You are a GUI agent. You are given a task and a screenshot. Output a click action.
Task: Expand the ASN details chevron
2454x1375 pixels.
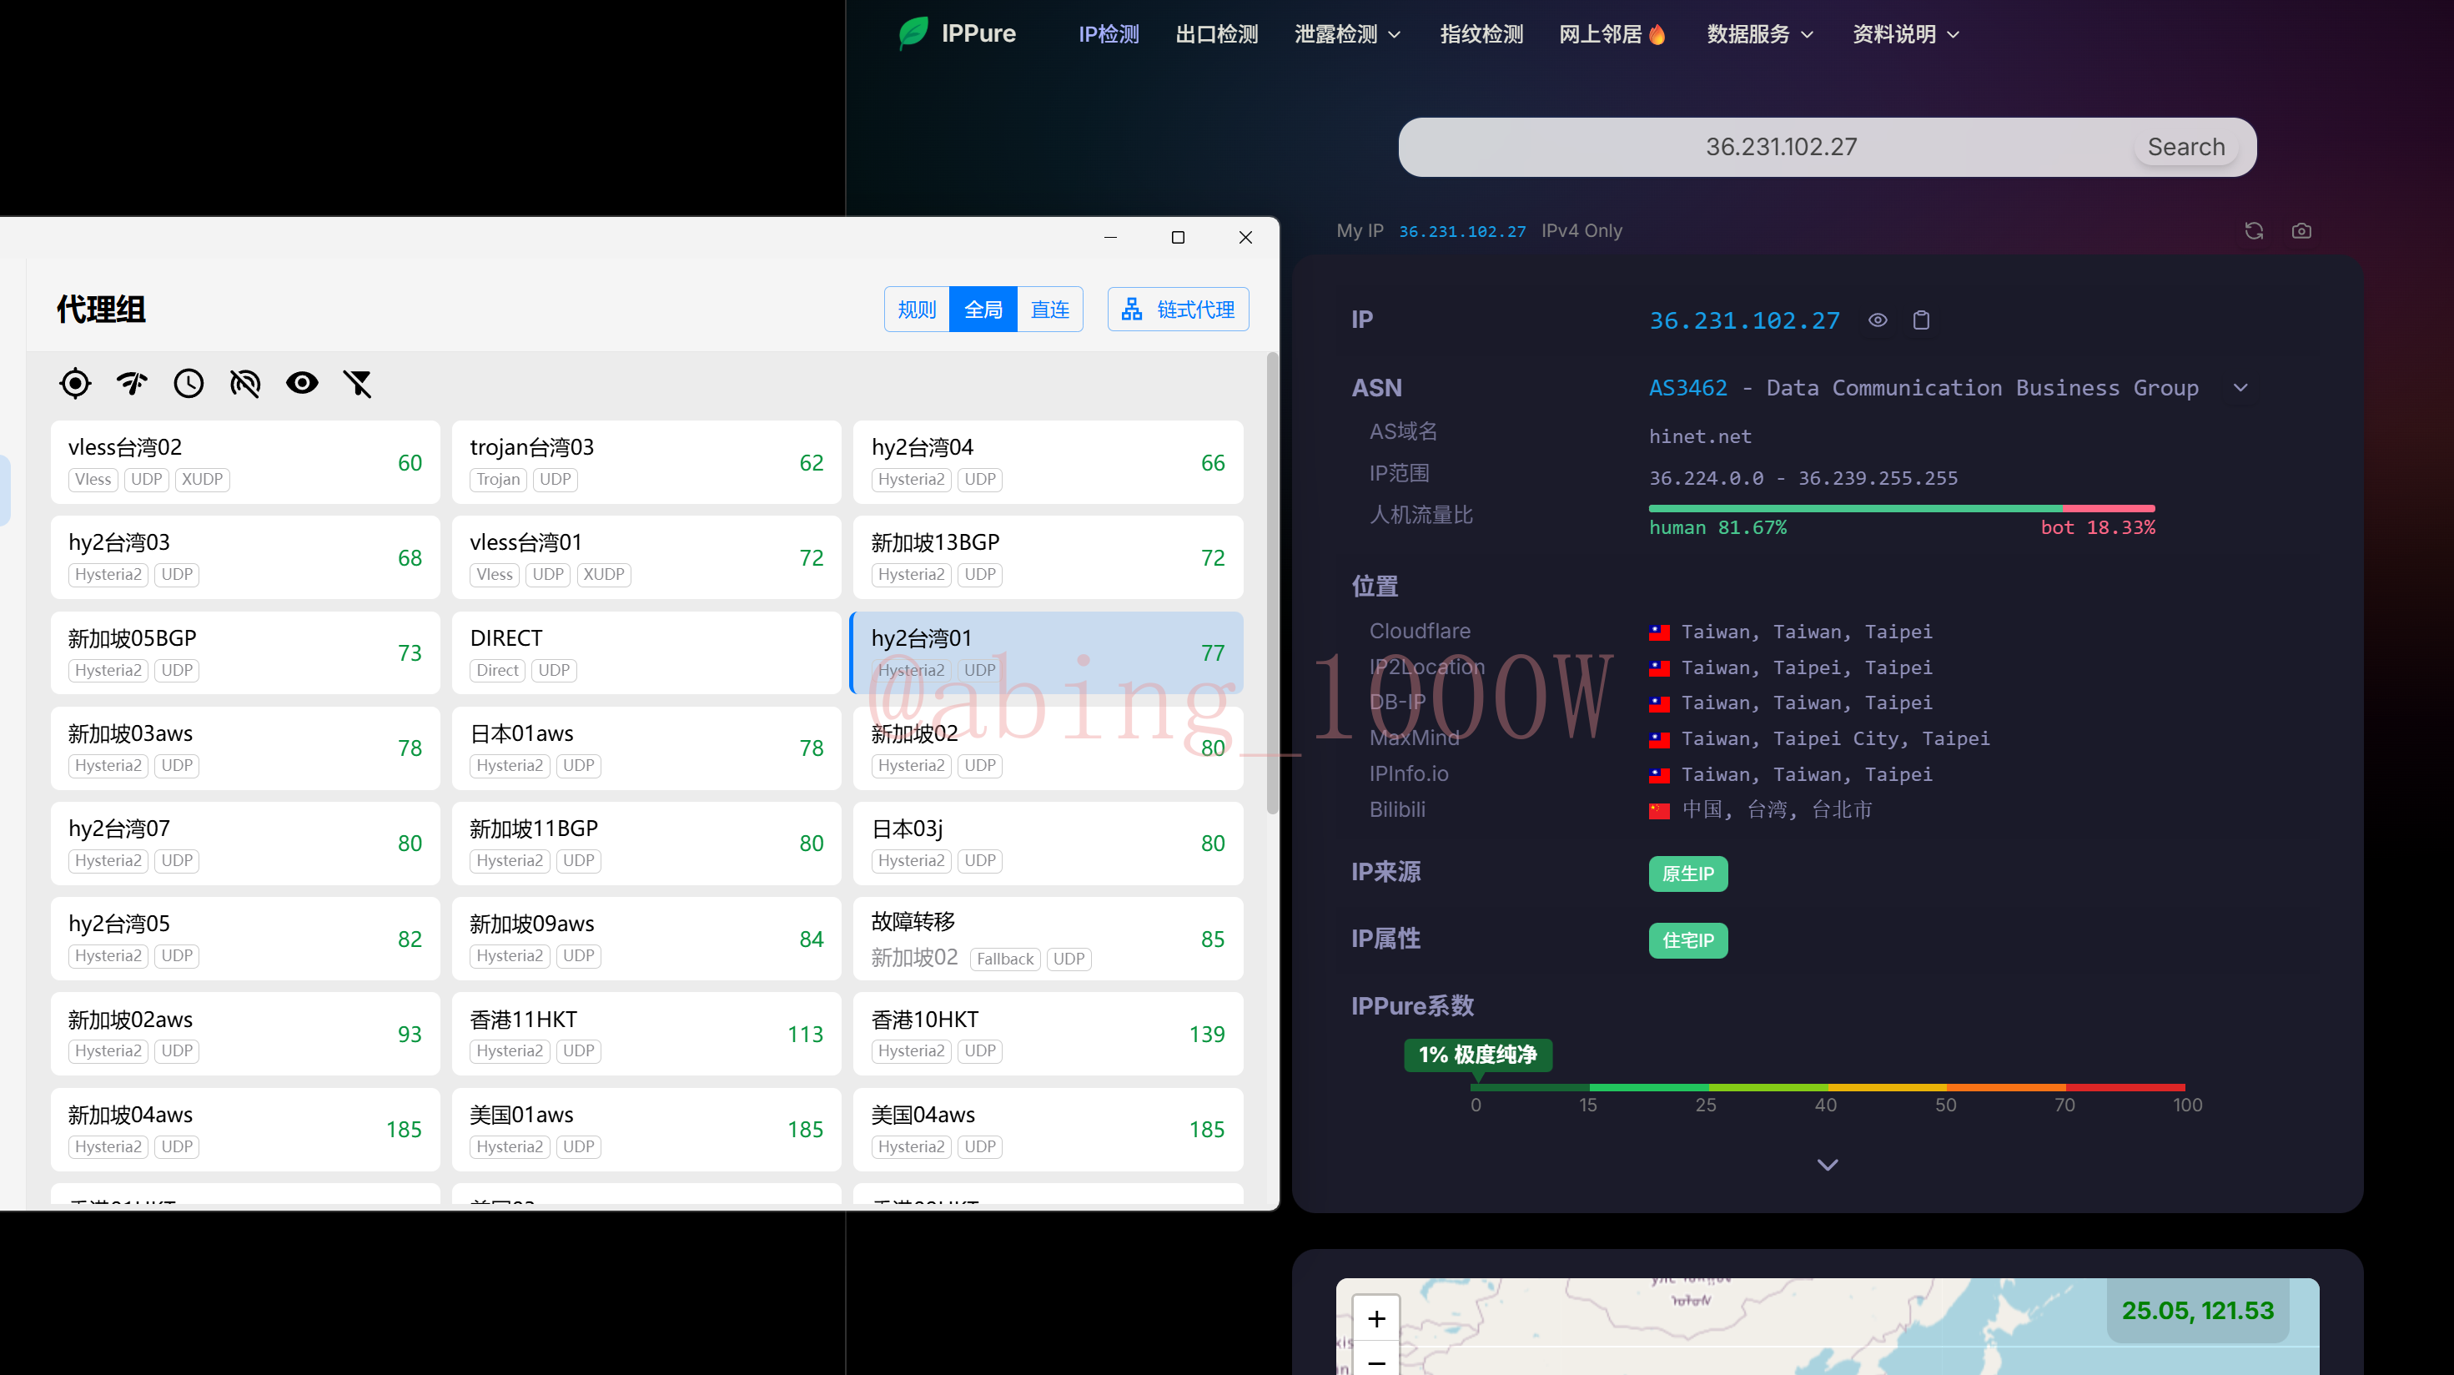(x=2240, y=388)
